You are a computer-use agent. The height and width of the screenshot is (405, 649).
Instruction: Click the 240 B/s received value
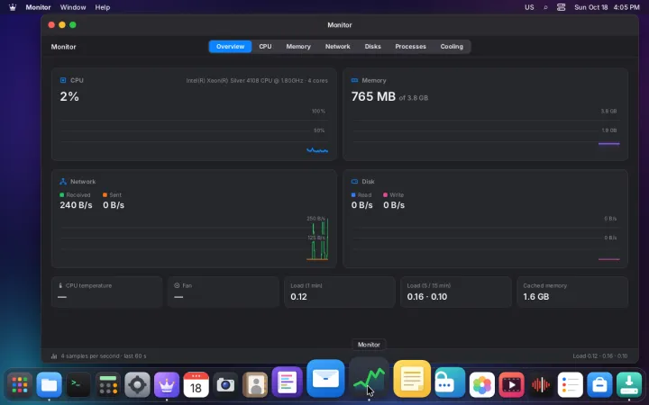[x=76, y=205]
